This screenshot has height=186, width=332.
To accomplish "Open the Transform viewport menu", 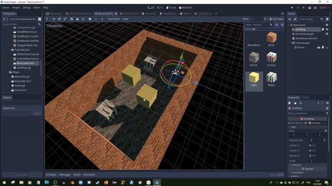I will (x=114, y=19).
